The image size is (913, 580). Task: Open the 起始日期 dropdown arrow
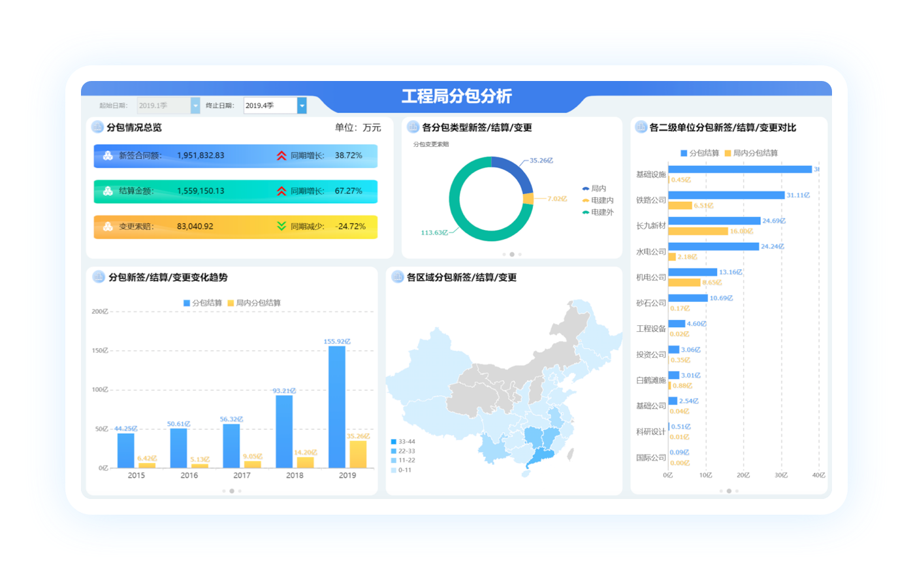195,105
